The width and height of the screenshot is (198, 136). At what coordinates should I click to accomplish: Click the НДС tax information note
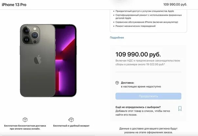click(148, 62)
